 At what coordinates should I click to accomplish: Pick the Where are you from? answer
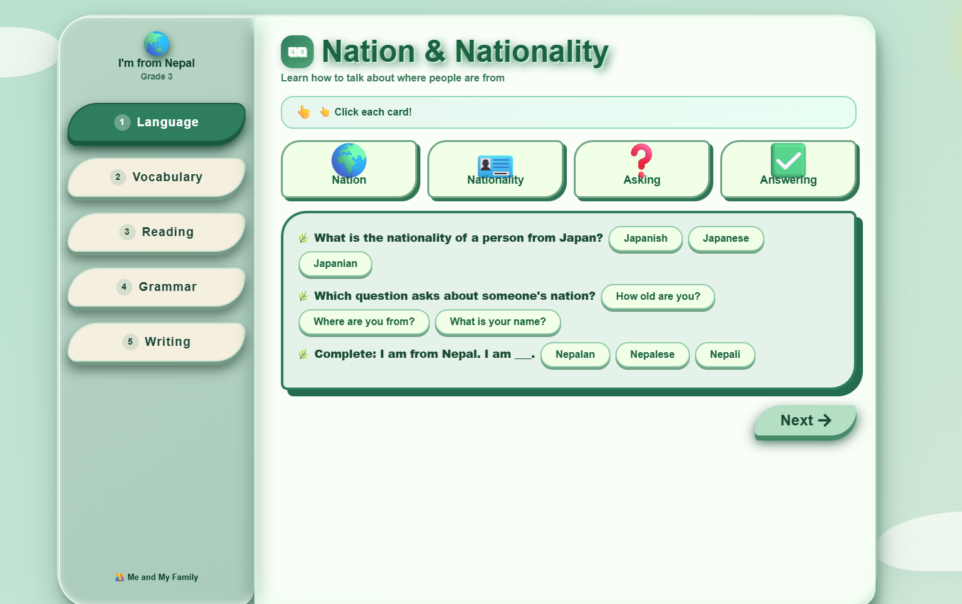tap(364, 322)
